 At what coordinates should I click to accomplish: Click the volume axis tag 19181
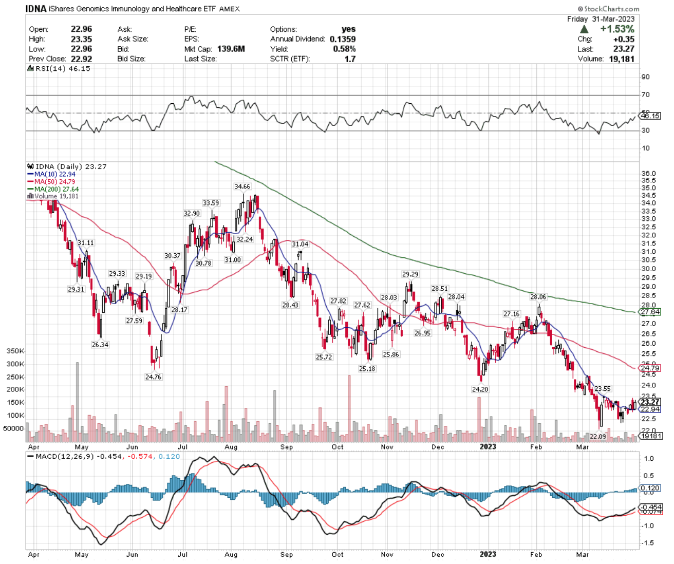651,436
